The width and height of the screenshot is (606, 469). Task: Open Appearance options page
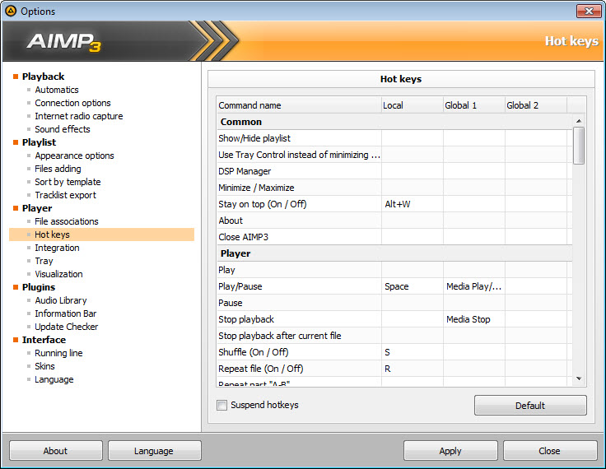(74, 156)
